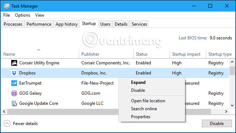The width and height of the screenshot is (236, 133).
Task: Open the File menu
Action: click(x=7, y=15)
